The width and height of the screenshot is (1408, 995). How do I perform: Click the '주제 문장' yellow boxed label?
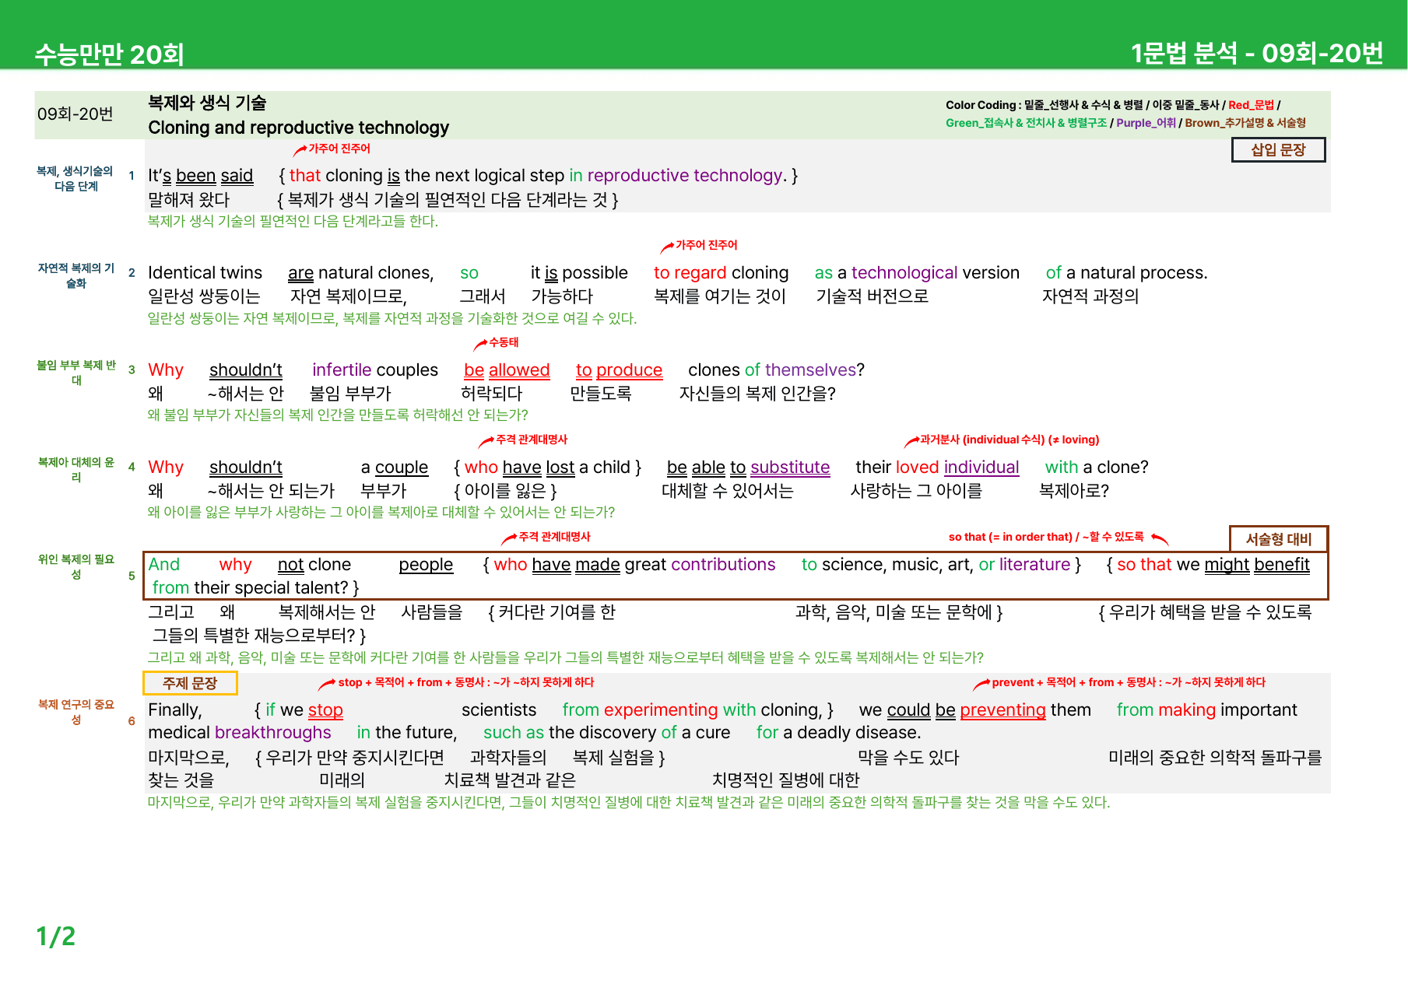(x=190, y=683)
